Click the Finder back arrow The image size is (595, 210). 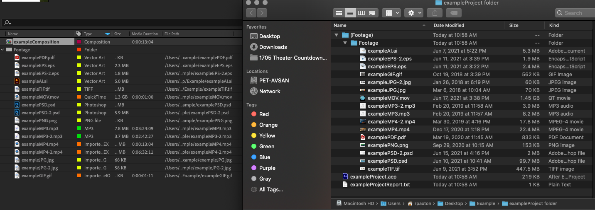251,13
